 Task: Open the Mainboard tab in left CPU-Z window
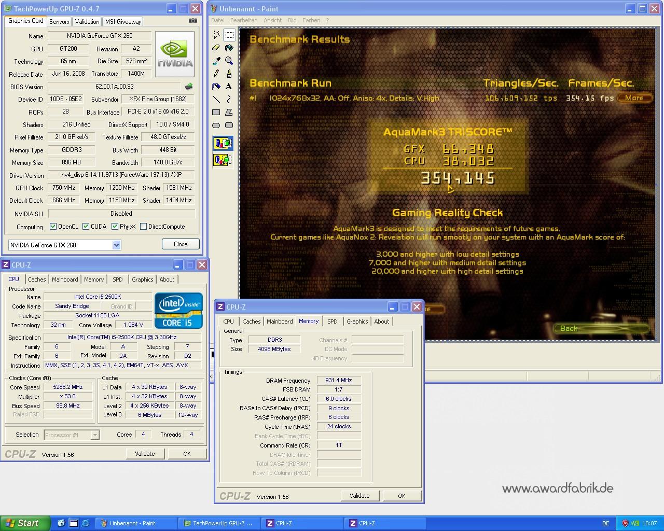click(65, 280)
